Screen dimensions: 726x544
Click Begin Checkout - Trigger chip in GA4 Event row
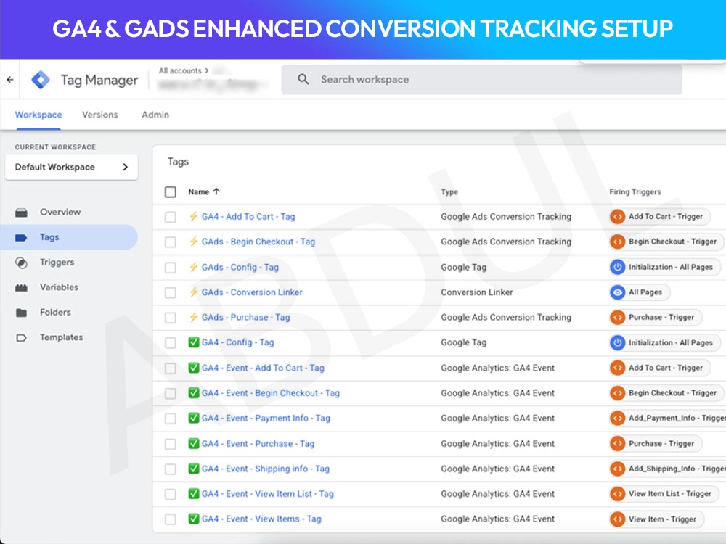click(666, 392)
